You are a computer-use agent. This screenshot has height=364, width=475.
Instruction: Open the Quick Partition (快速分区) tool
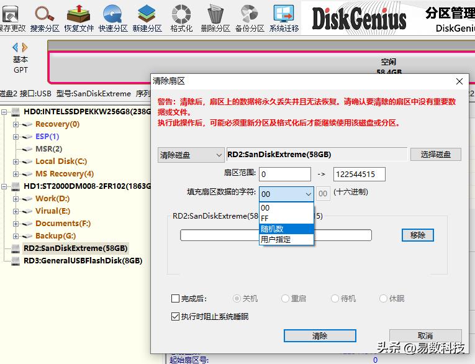[x=113, y=17]
